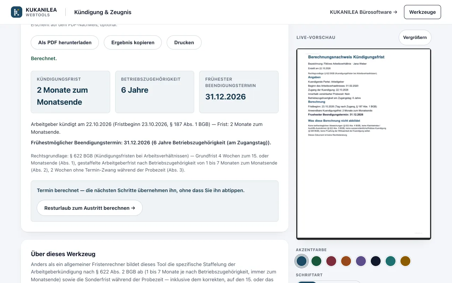Viewport: 452px width, 283px height.
Task: Click Resturlaub zum Austritt berechnen
Action: (90, 208)
